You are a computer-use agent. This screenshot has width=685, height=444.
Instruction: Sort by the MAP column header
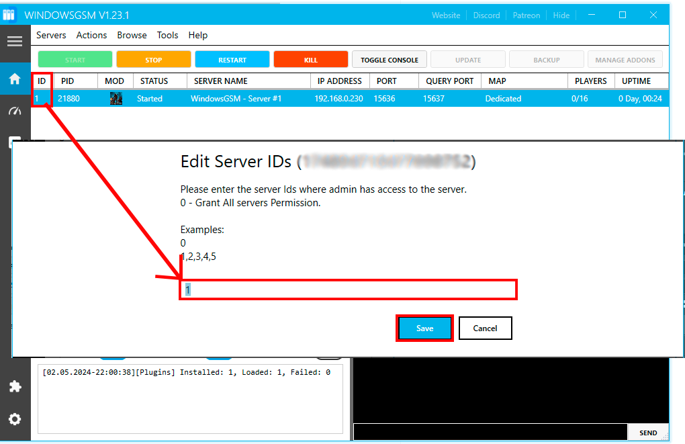point(524,81)
